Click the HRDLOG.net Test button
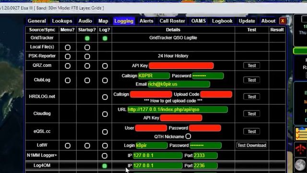 251,97
